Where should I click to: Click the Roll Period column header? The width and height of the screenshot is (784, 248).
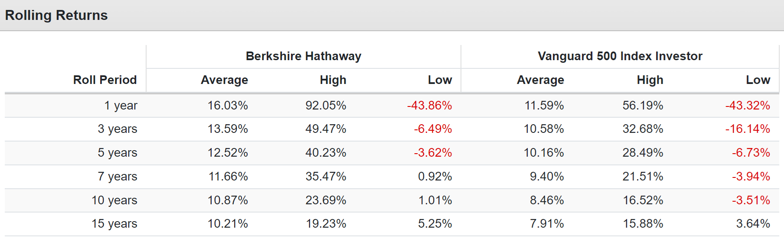pyautogui.click(x=105, y=80)
